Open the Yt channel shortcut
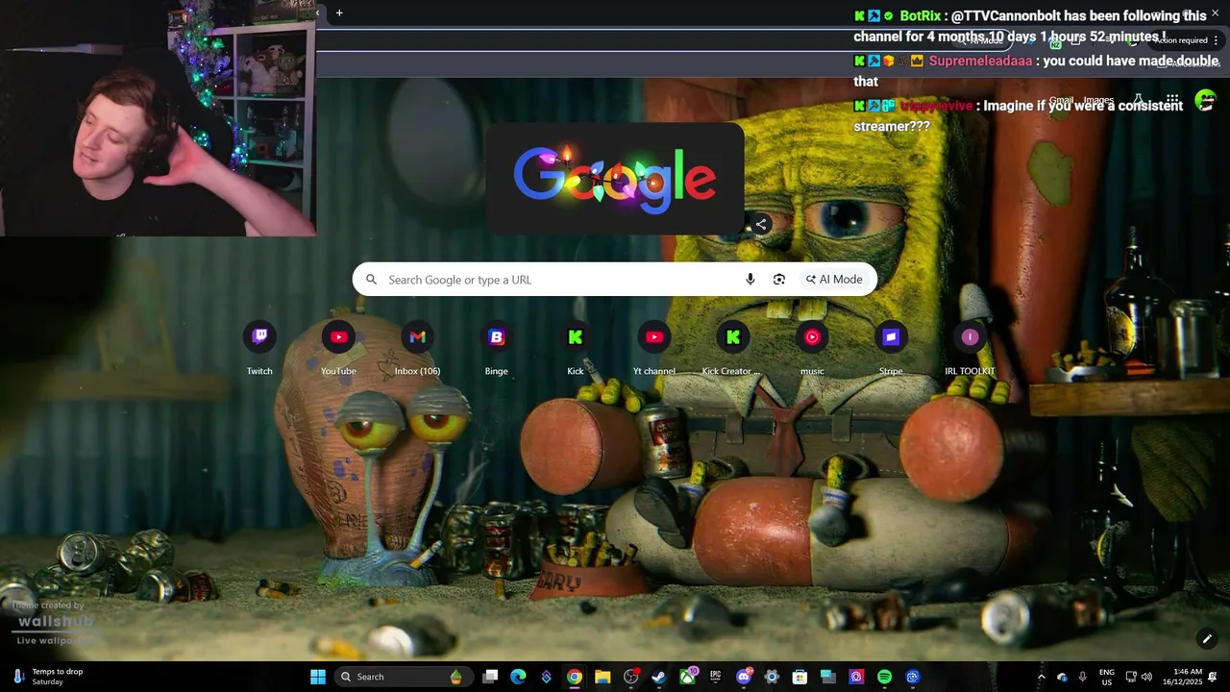This screenshot has width=1230, height=692. tap(654, 349)
